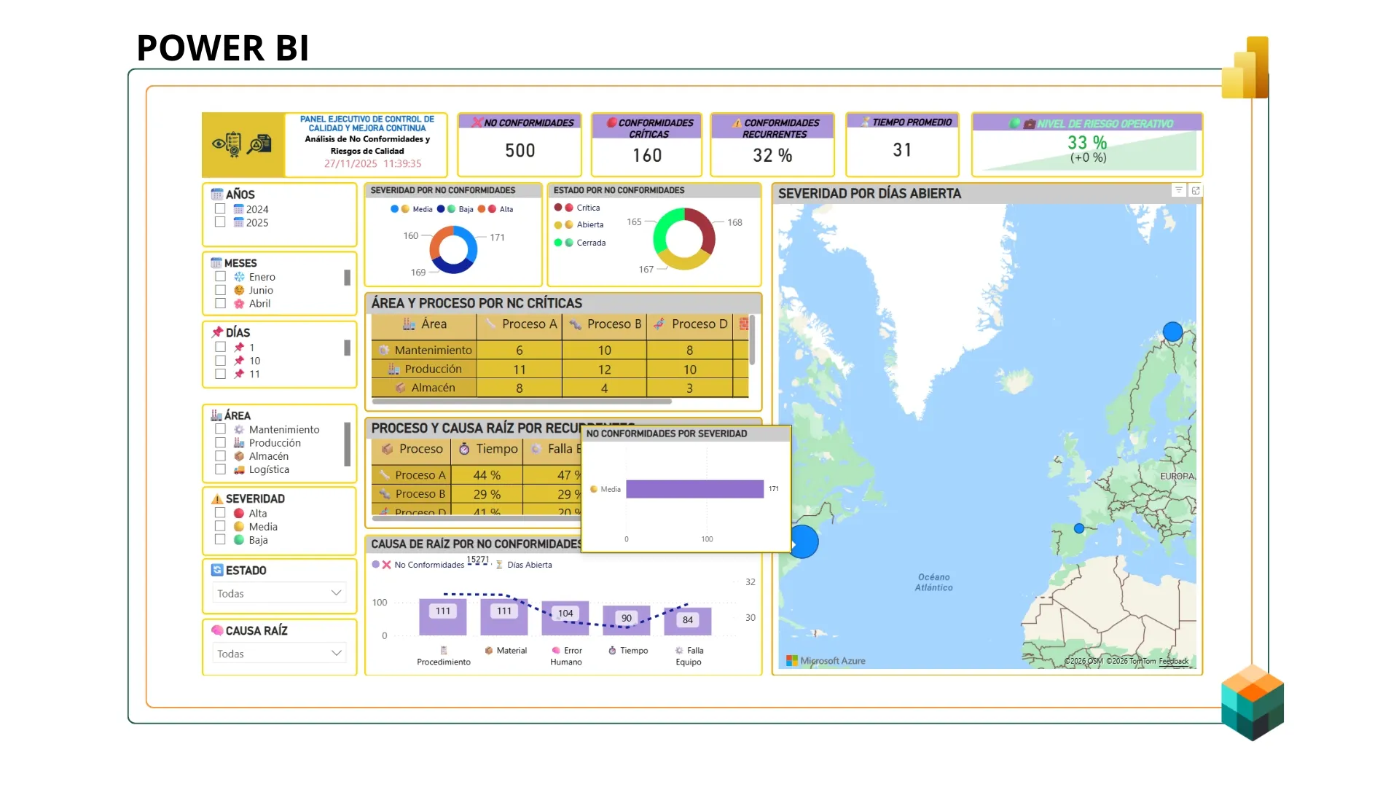The height and width of the screenshot is (787, 1399).
Task: Sort by the Área column header
Action: click(424, 324)
